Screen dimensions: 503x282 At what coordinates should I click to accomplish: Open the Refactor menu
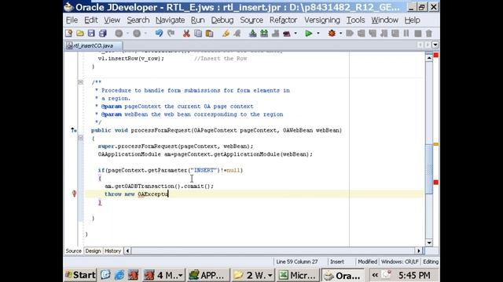click(283, 20)
